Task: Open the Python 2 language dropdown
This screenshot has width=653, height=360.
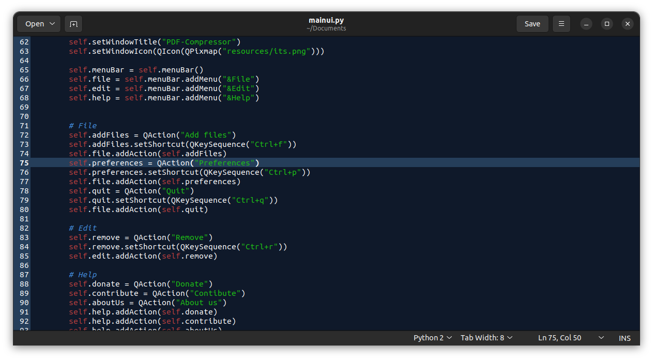Action: (432, 337)
